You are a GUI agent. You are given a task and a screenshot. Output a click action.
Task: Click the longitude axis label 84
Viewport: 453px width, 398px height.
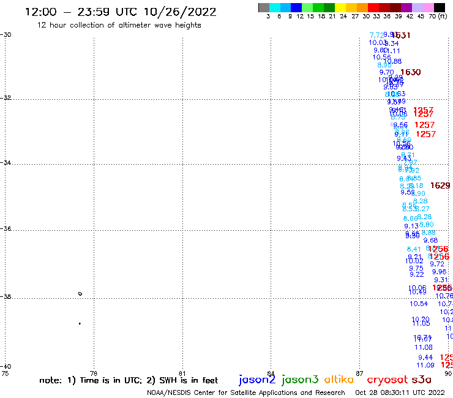271,374
